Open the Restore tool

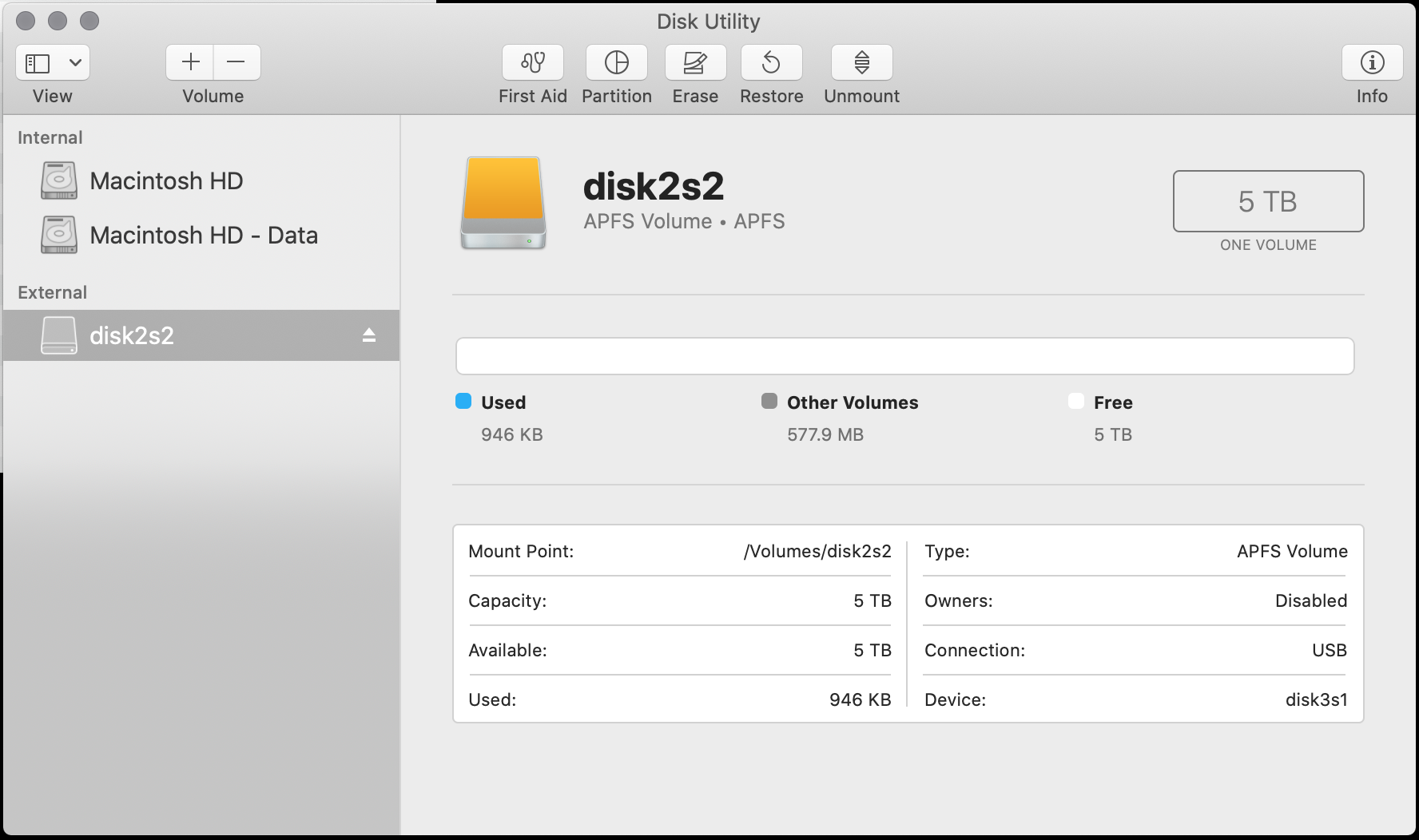click(x=771, y=62)
